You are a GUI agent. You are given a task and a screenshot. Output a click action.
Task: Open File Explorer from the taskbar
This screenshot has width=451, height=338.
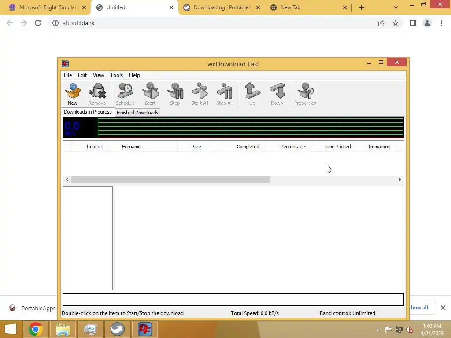pyautogui.click(x=63, y=329)
